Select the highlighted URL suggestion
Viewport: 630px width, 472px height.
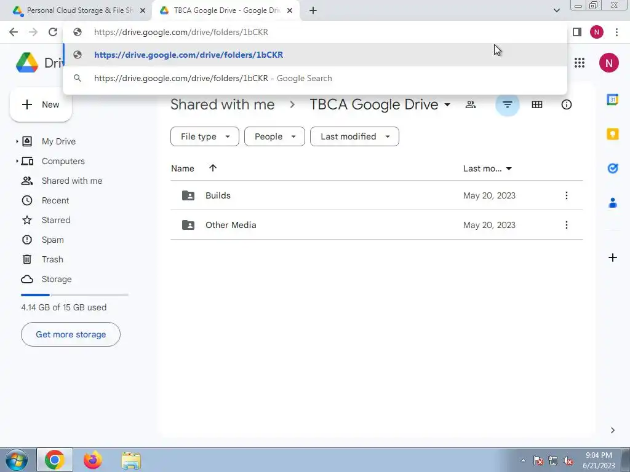click(315, 55)
